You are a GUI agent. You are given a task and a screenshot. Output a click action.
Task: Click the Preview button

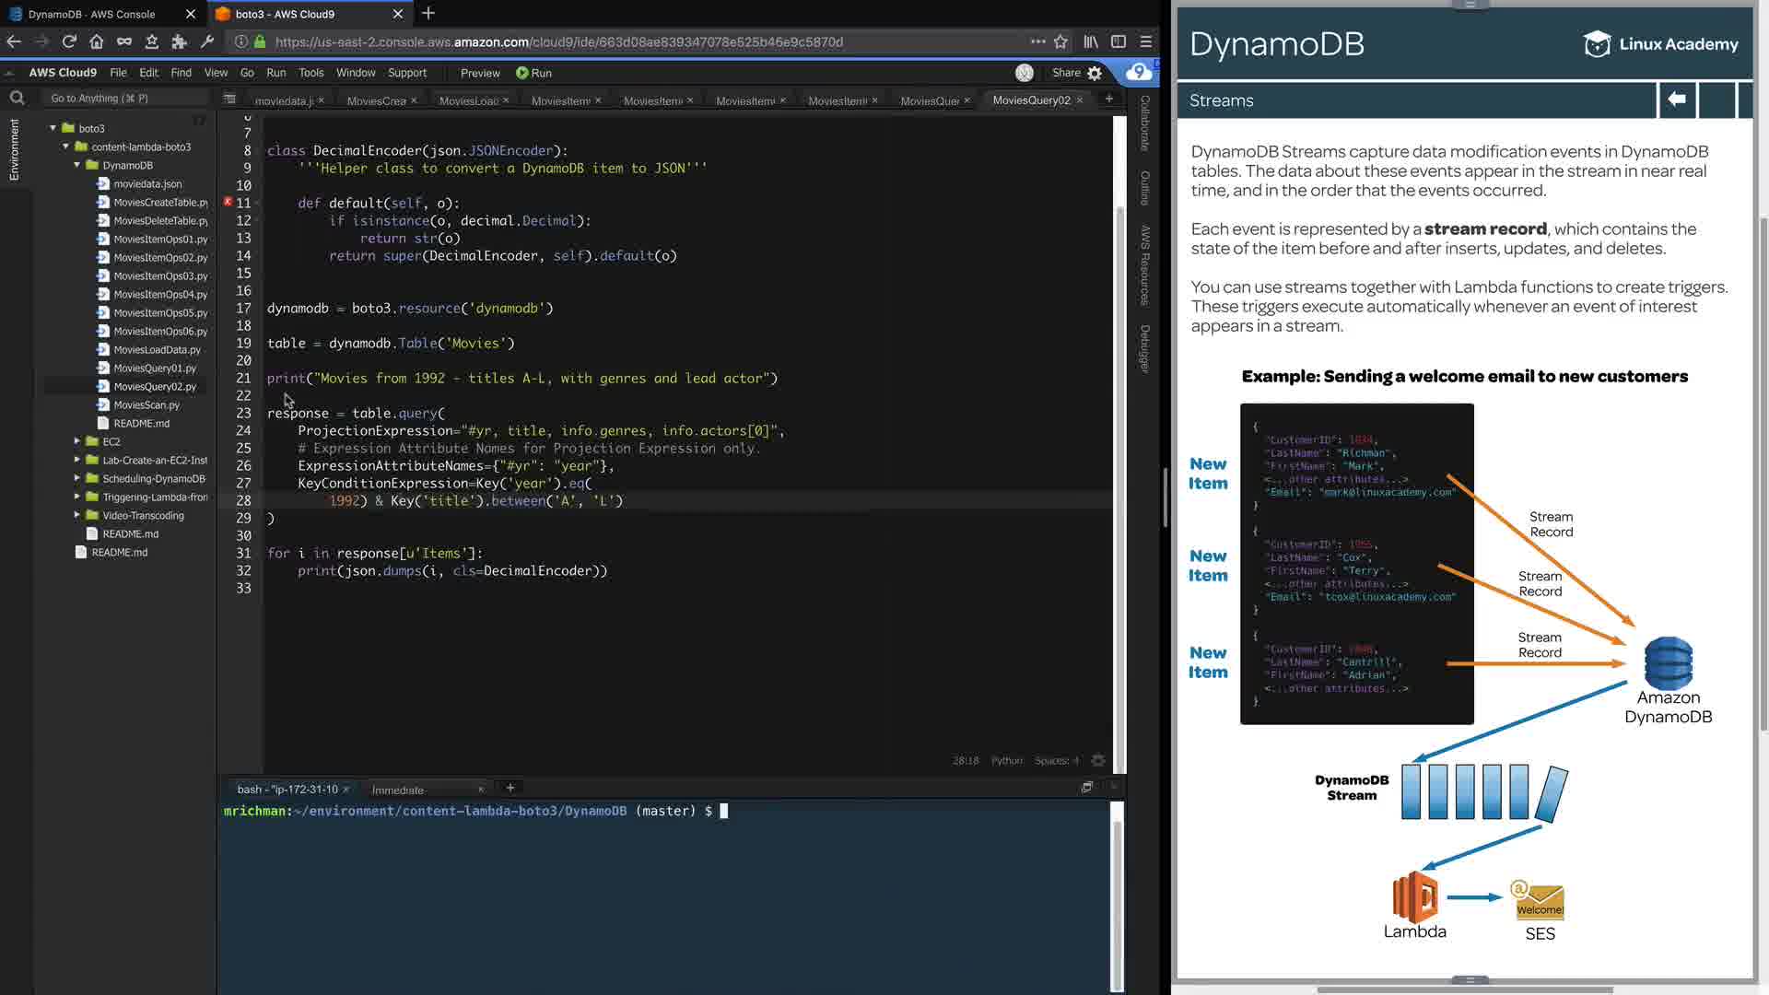(480, 73)
